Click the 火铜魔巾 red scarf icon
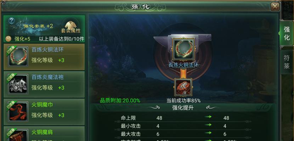The height and width of the screenshot is (141, 294). (18, 111)
